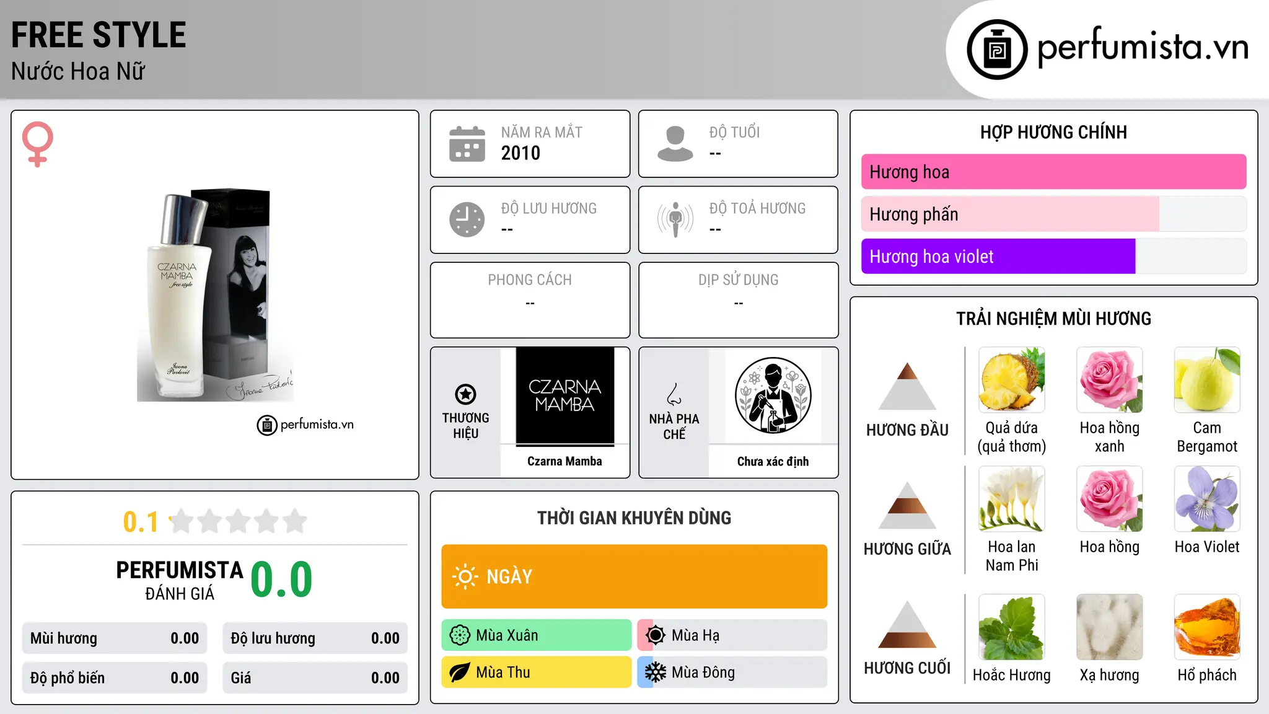Click the Giá 0.00 score row
Viewport: 1269px width, 714px height.
315,678
